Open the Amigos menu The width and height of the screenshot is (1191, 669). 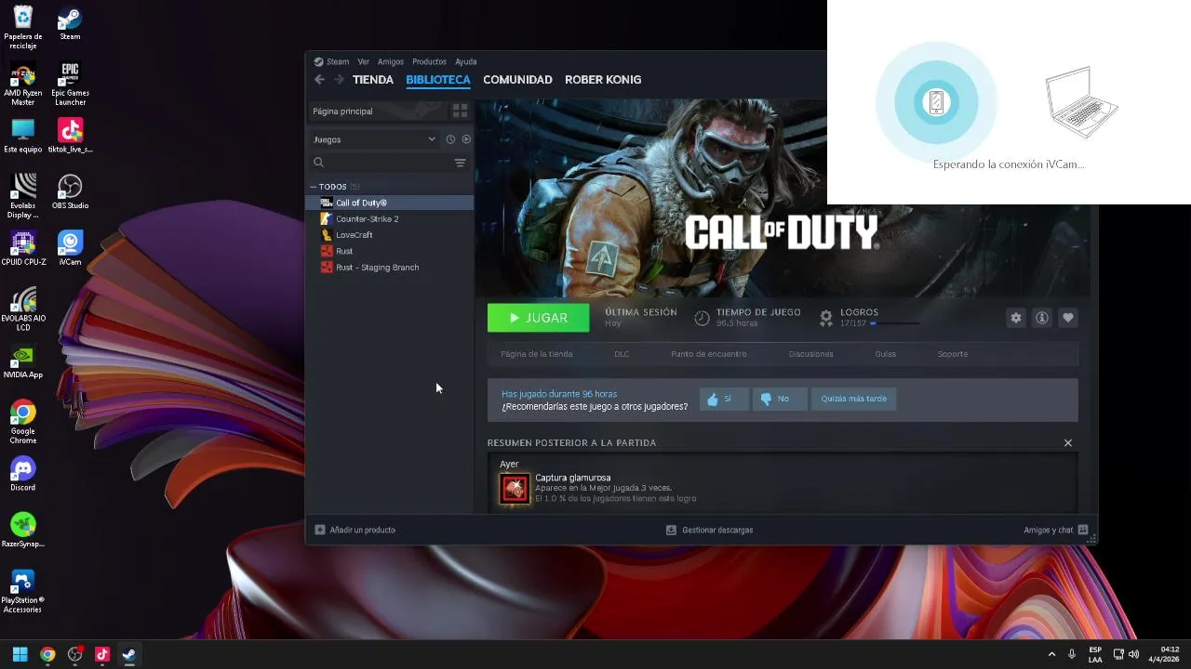(x=391, y=61)
